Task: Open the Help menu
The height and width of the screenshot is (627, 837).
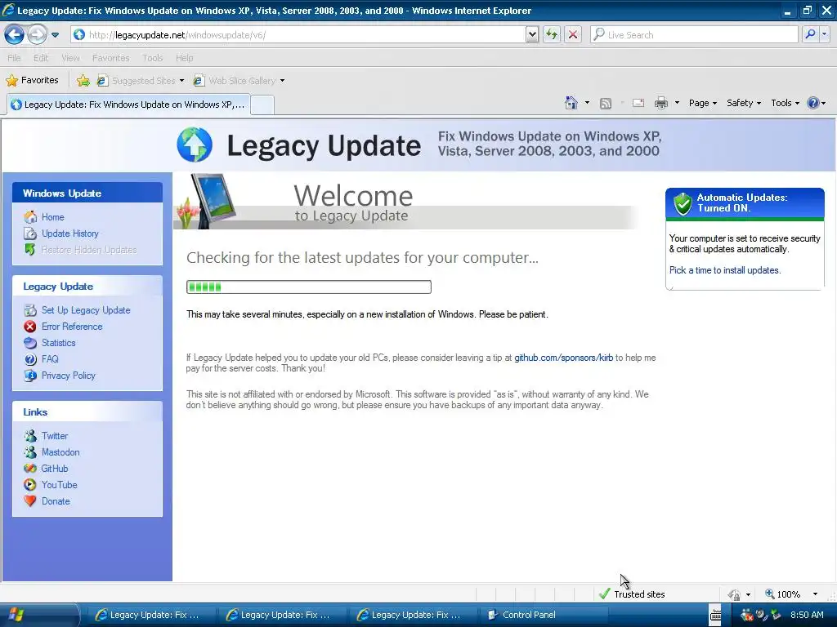Action: (184, 58)
